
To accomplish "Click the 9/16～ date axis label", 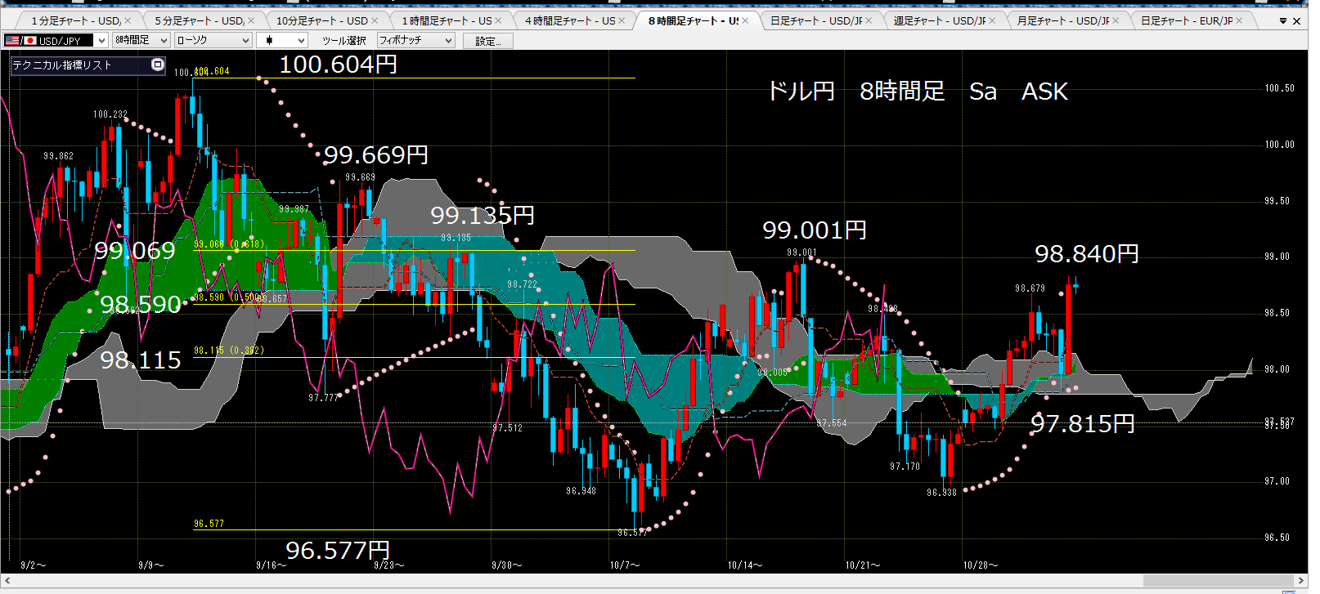I will tap(272, 565).
